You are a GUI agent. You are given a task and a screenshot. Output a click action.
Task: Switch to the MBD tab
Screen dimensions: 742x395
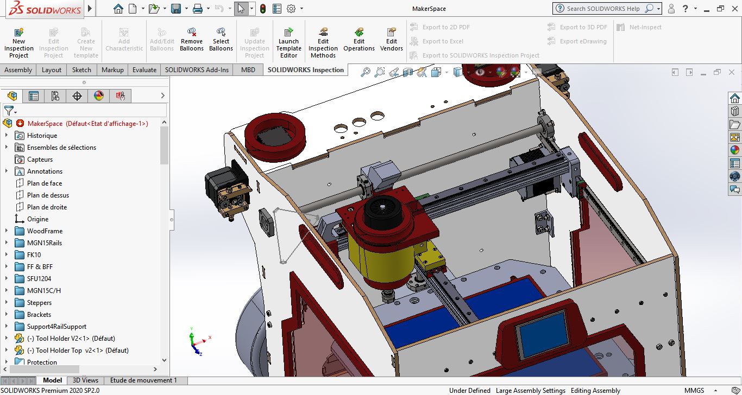click(x=248, y=70)
